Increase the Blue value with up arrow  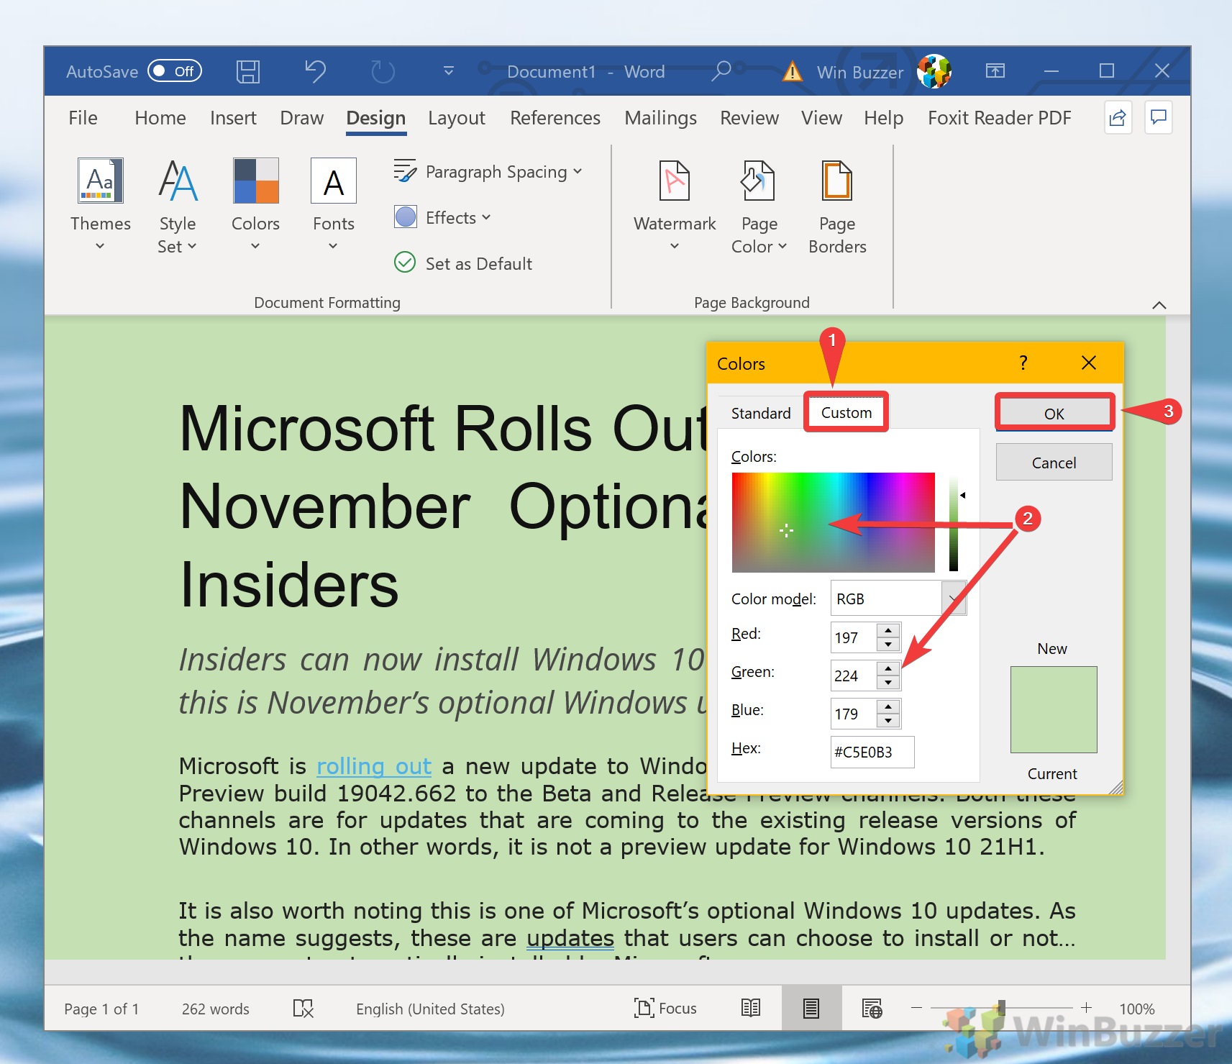(888, 706)
